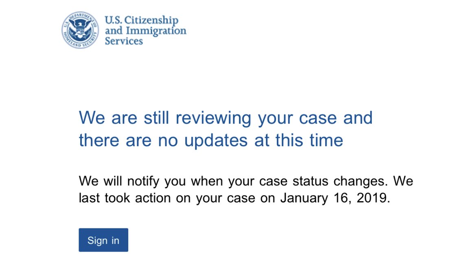Click the word 'updates' in the heading
The width and height of the screenshot is (458, 267).
216,141
